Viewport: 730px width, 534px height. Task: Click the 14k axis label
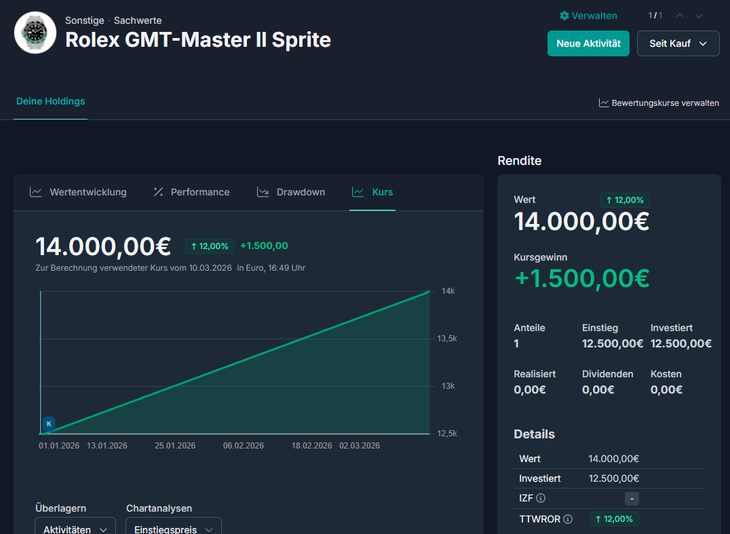coord(448,291)
